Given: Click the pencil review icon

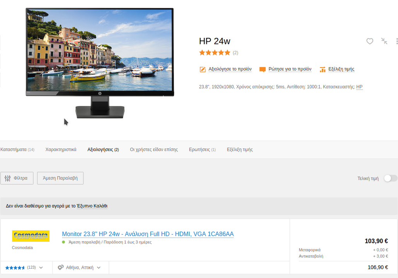Looking at the screenshot, I should pyautogui.click(x=202, y=69).
